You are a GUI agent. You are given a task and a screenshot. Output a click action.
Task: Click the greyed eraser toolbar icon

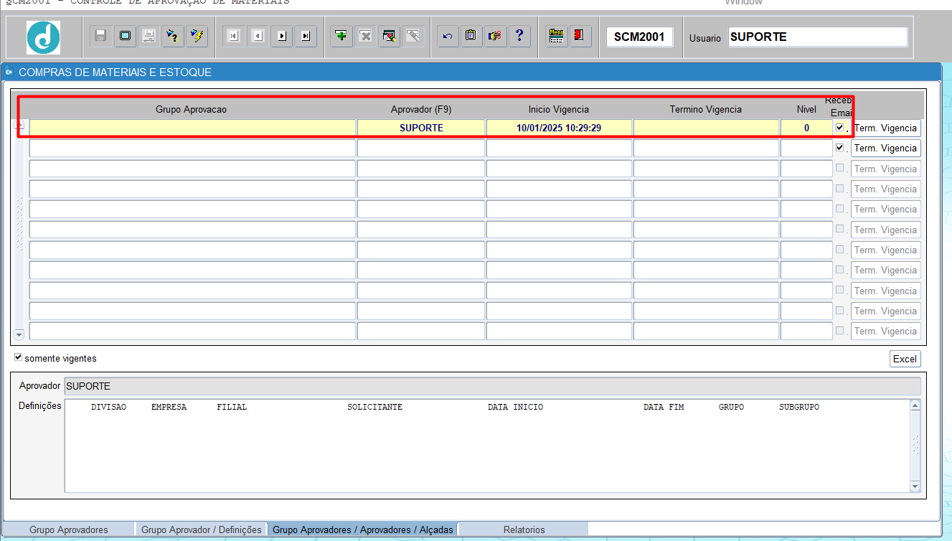(x=413, y=36)
